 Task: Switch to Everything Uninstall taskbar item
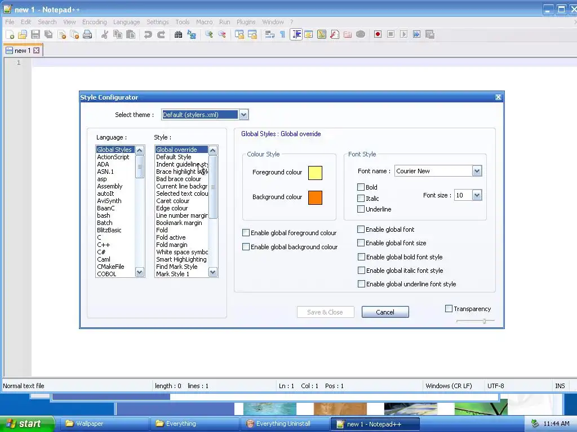284,424
